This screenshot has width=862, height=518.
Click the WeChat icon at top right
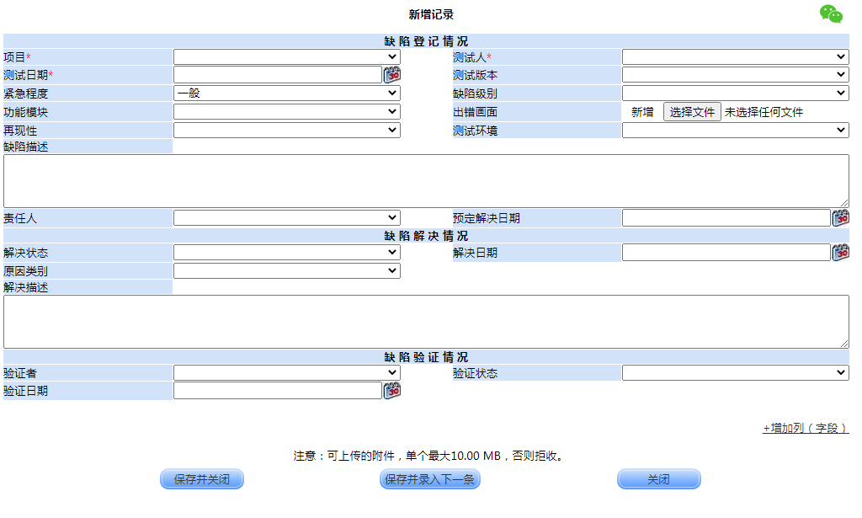pos(830,14)
